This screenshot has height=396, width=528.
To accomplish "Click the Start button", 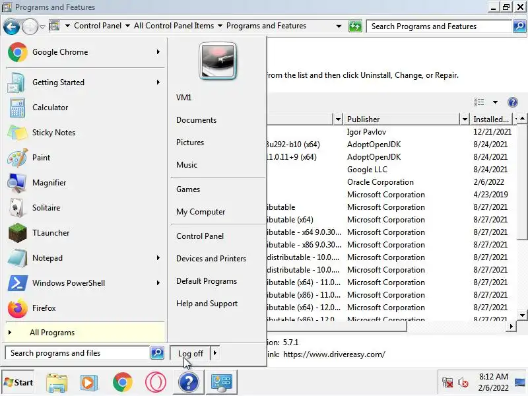I will coord(18,383).
